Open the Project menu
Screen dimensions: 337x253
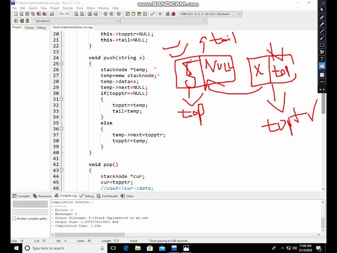tap(55, 8)
